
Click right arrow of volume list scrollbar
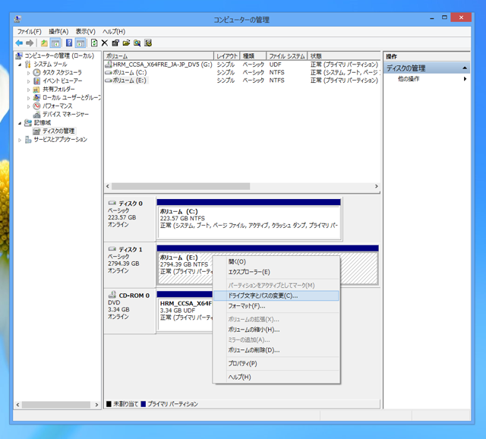(x=377, y=186)
